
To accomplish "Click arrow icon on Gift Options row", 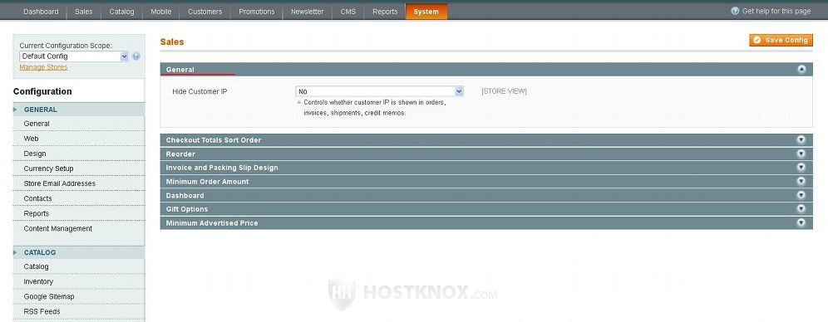I will pyautogui.click(x=801, y=208).
